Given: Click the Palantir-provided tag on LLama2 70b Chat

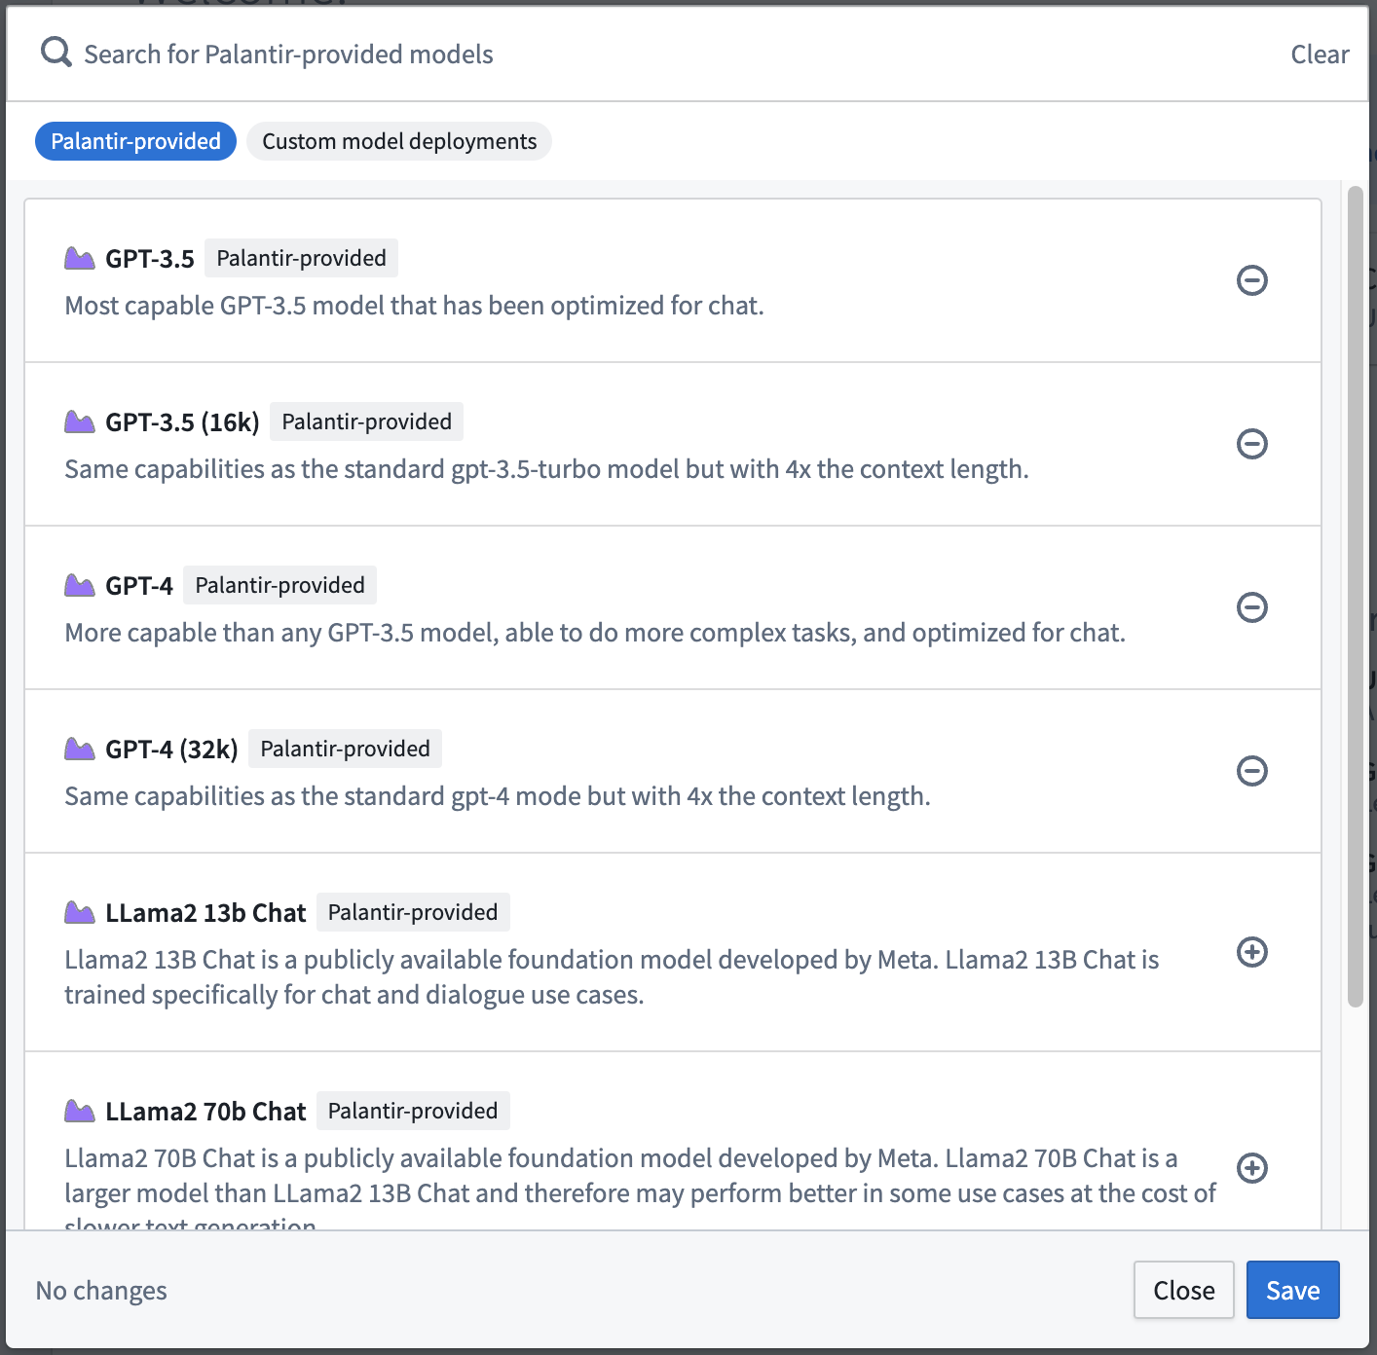Looking at the screenshot, I should pyautogui.click(x=413, y=1111).
